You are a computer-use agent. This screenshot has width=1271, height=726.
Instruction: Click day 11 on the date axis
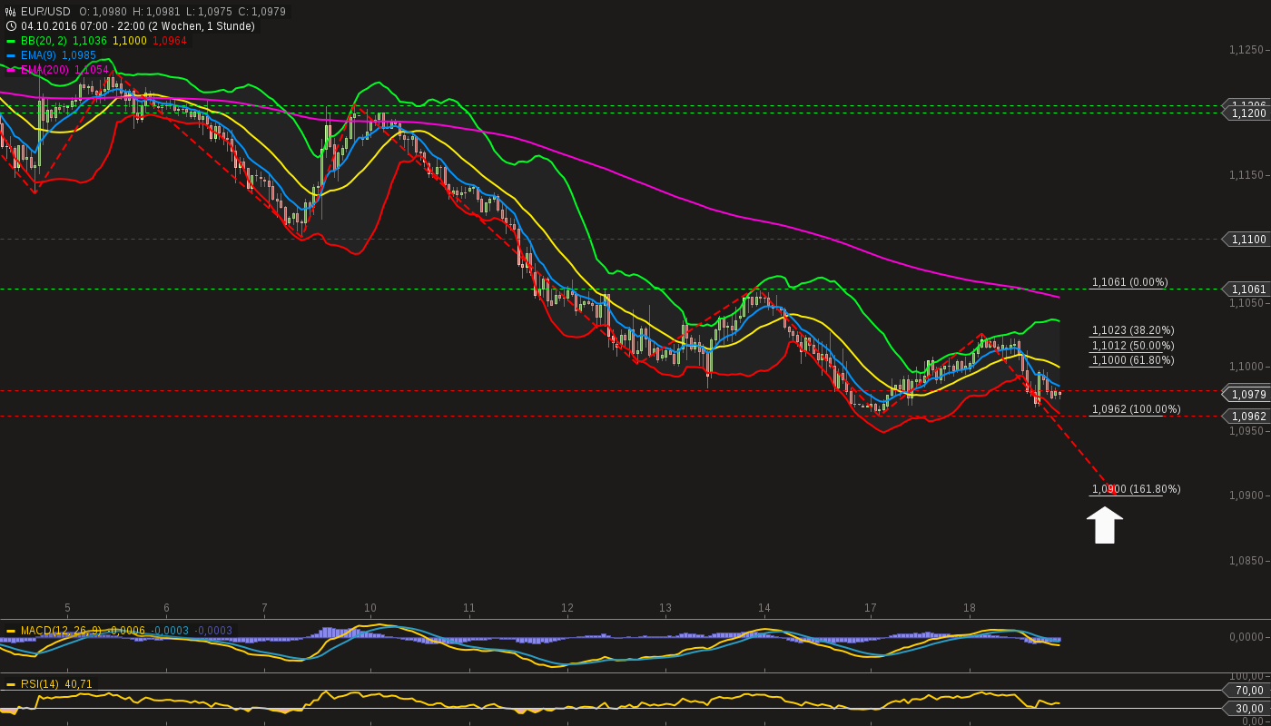tap(469, 608)
